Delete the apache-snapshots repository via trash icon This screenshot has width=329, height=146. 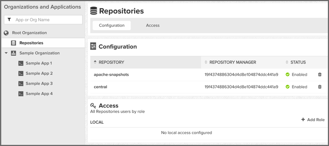(320, 74)
